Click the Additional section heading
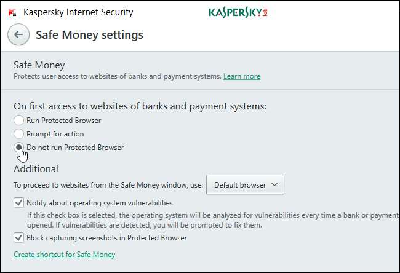The image size is (400, 273). (x=36, y=168)
